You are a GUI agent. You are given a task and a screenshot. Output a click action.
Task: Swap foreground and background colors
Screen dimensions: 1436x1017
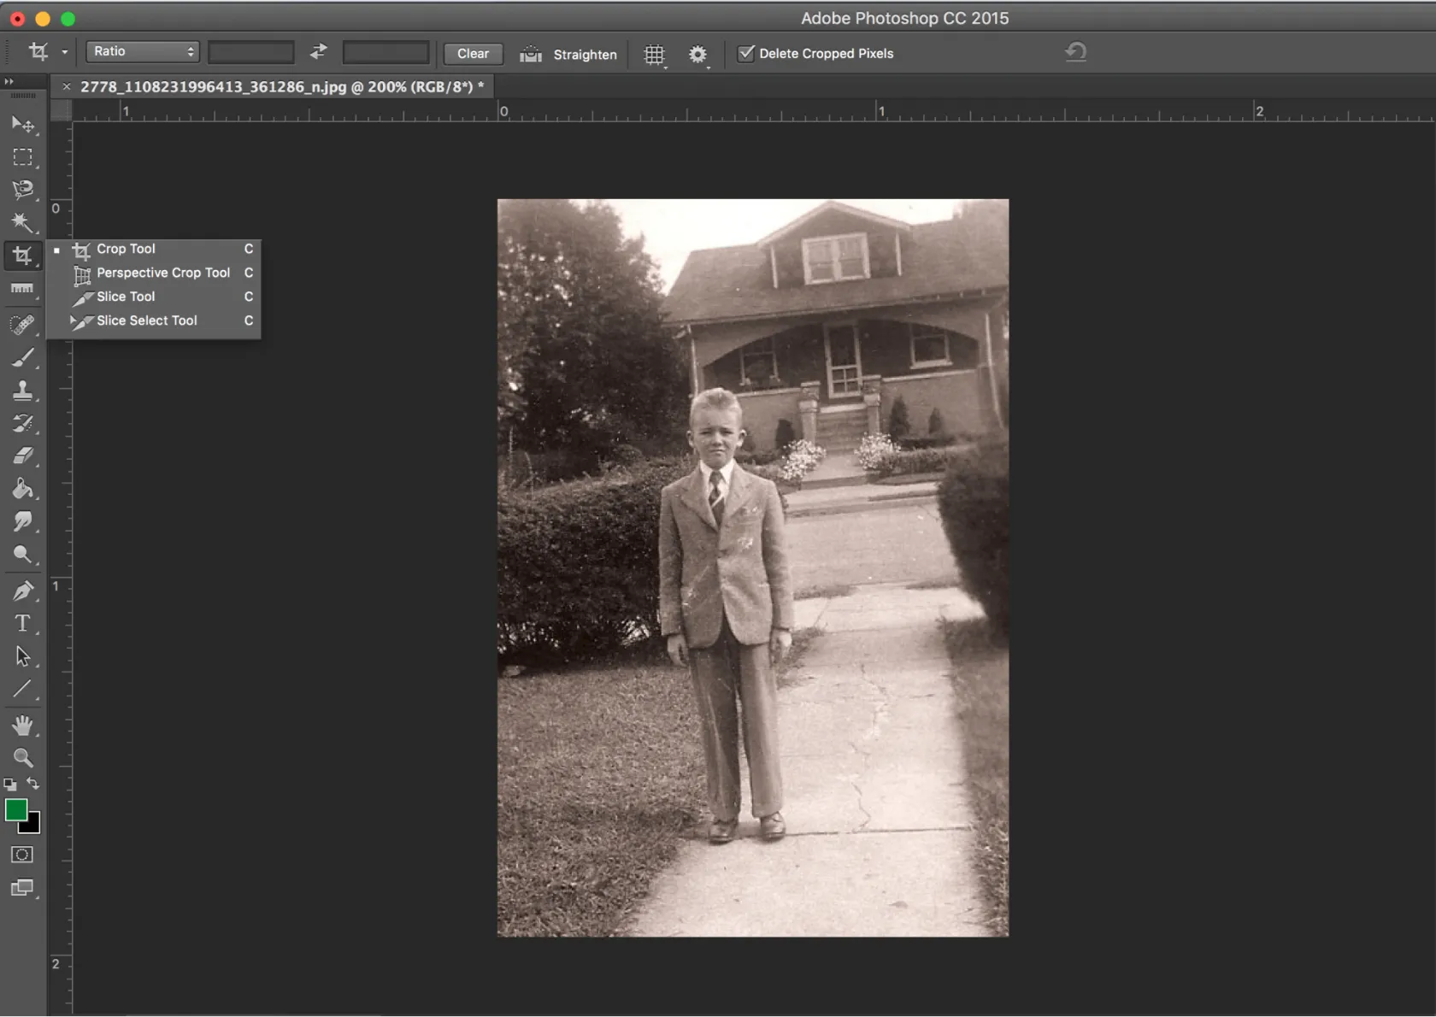click(x=33, y=783)
